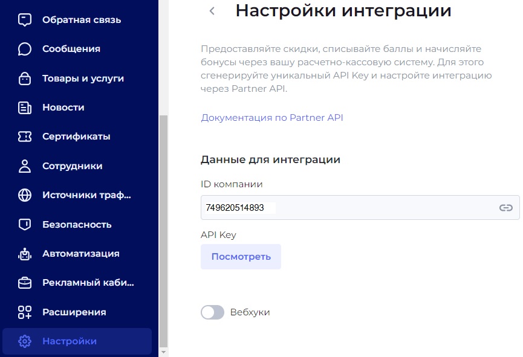523x357 pixels.
Task: Click the News (Новости) newspaper icon
Action: (x=25, y=108)
